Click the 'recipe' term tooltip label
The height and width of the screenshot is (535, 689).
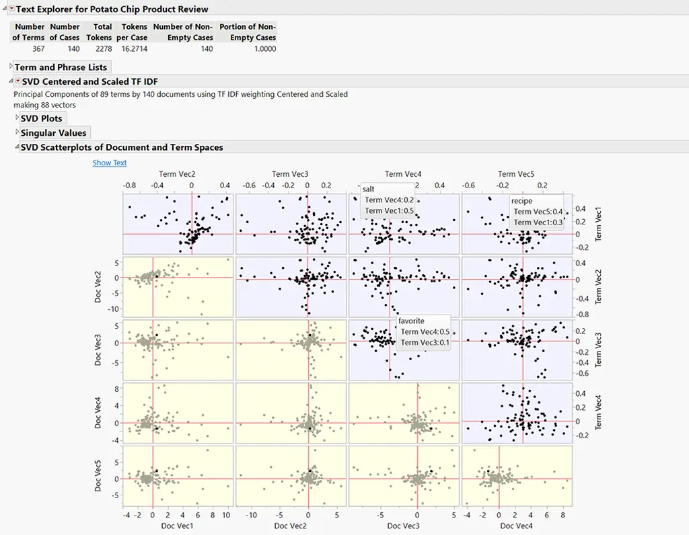(521, 201)
